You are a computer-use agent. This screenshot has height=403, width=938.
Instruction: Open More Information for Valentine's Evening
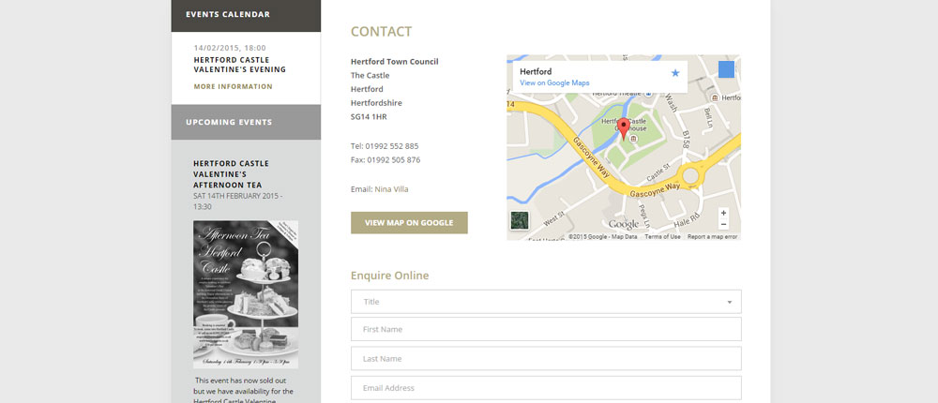click(x=233, y=87)
